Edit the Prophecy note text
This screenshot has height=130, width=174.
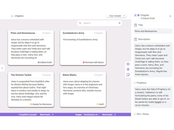point(153,97)
